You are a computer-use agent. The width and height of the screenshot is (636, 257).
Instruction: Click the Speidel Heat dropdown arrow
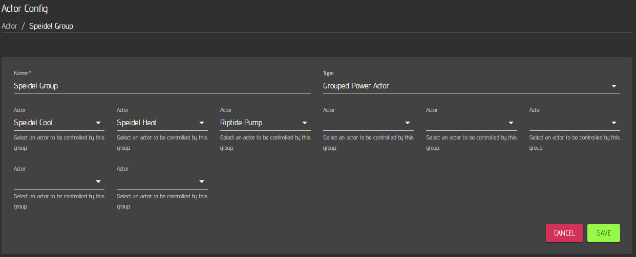pos(201,123)
